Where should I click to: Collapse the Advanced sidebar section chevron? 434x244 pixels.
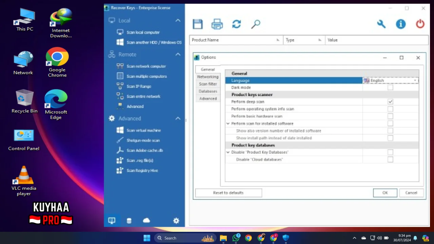(x=178, y=118)
